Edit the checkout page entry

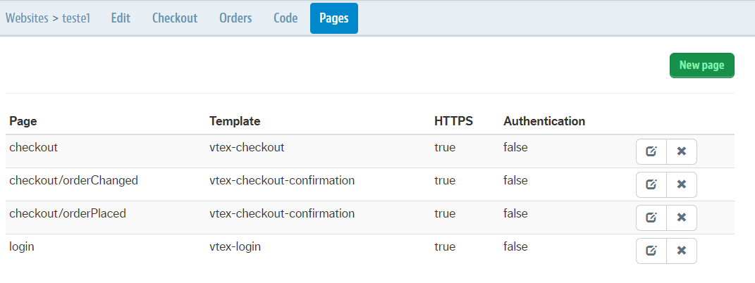[x=651, y=151]
